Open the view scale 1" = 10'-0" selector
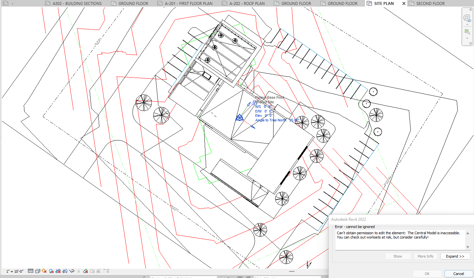The height and width of the screenshot is (278, 474). pos(15,271)
